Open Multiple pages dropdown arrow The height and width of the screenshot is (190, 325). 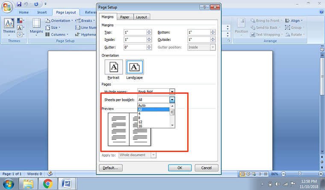coord(172,91)
